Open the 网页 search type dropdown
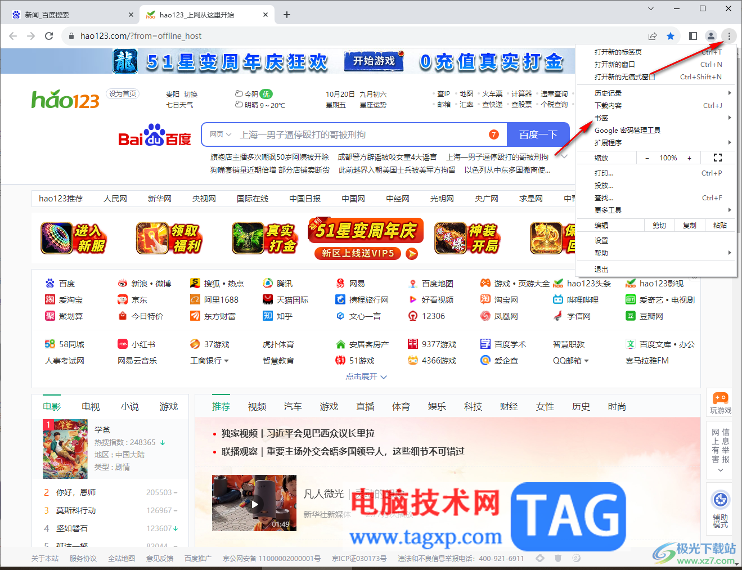 [220, 134]
